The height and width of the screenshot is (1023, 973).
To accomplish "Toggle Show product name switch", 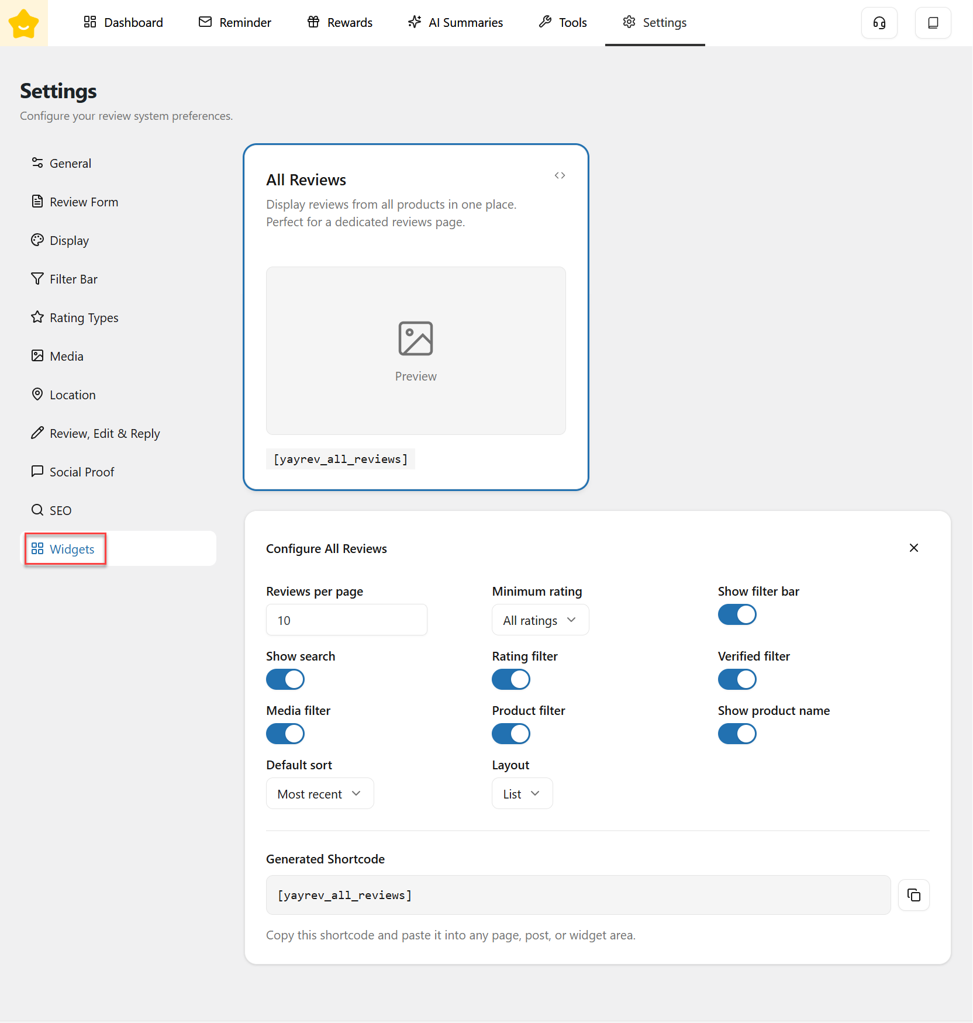I will click(737, 734).
